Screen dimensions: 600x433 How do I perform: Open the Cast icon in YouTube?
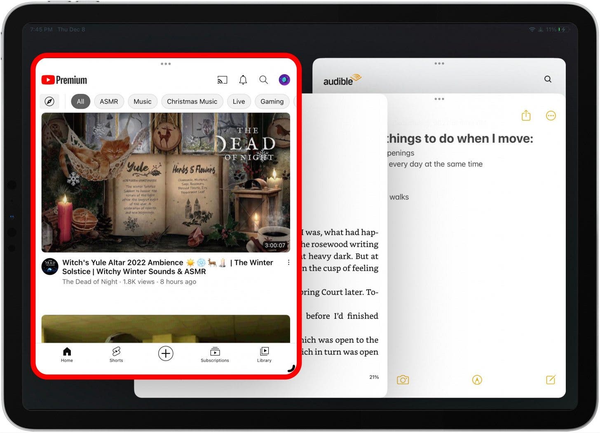click(x=223, y=80)
